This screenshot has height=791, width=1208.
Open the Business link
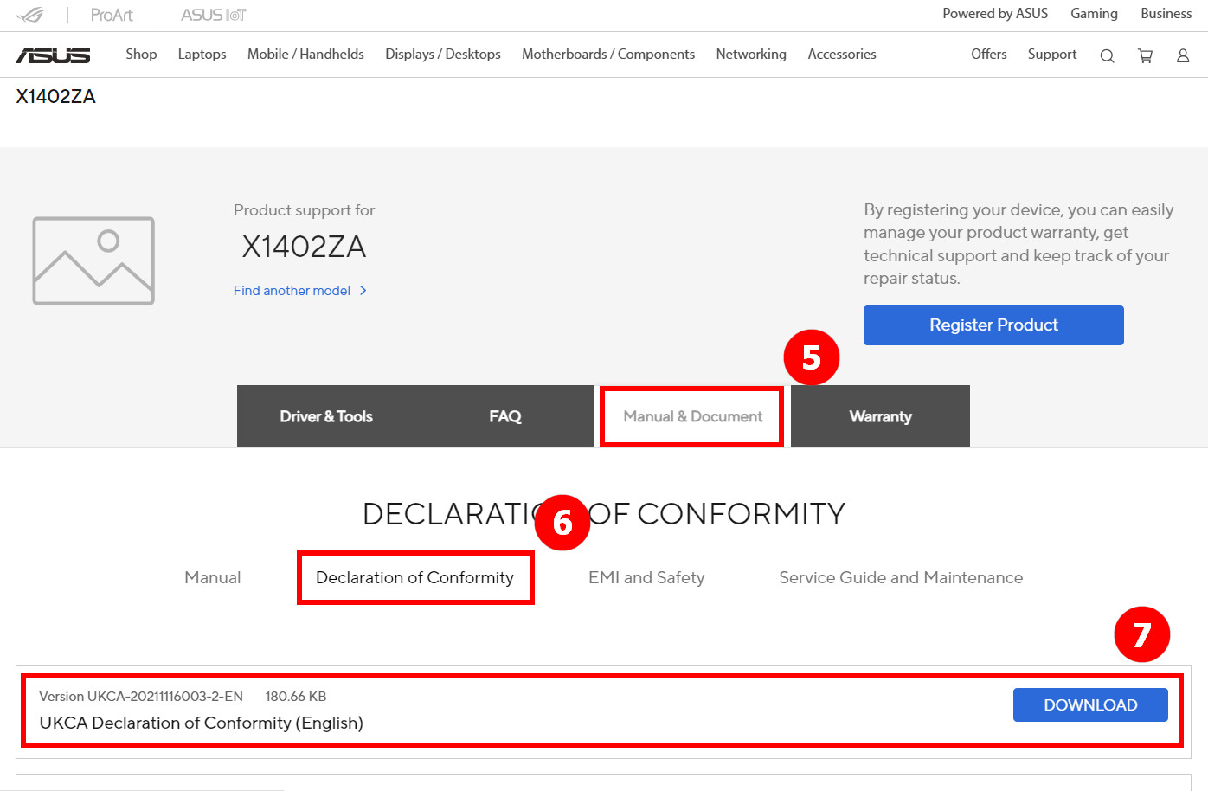[x=1166, y=13]
